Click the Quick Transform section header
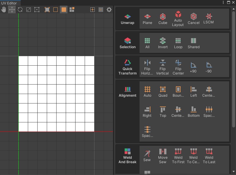236x175 pixels. 128,67
